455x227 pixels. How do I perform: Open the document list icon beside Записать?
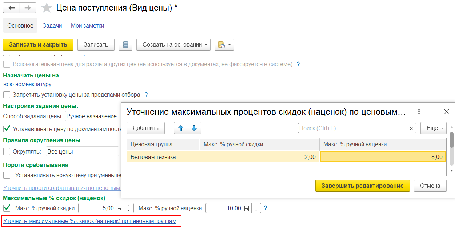[x=125, y=45]
